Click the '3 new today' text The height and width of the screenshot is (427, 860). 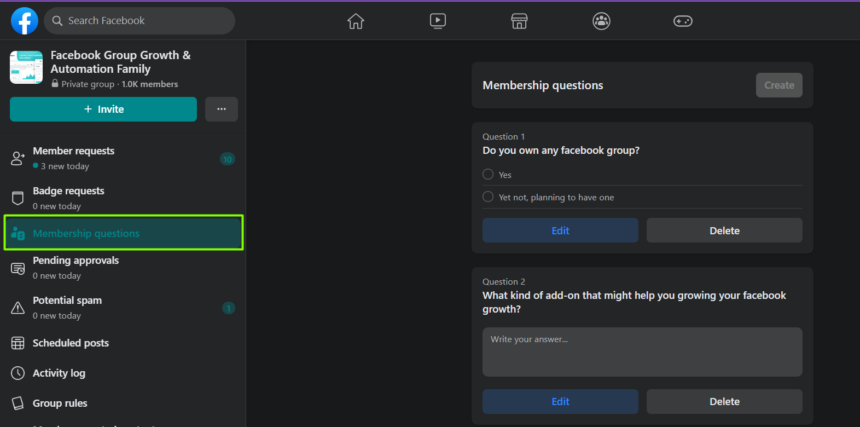point(65,166)
